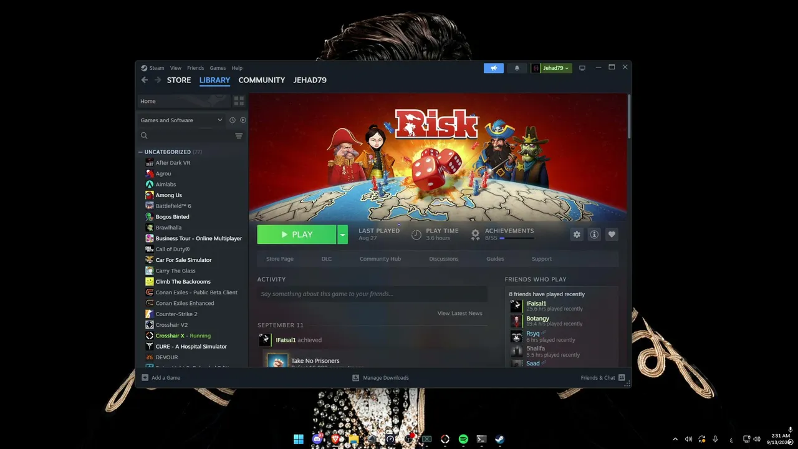Open the View menu
The height and width of the screenshot is (449, 798).
tap(176, 68)
